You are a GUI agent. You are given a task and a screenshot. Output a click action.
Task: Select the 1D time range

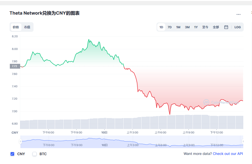click(161, 27)
